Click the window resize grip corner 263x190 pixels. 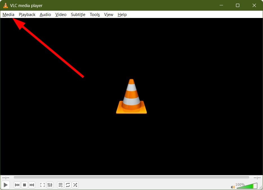(261, 188)
